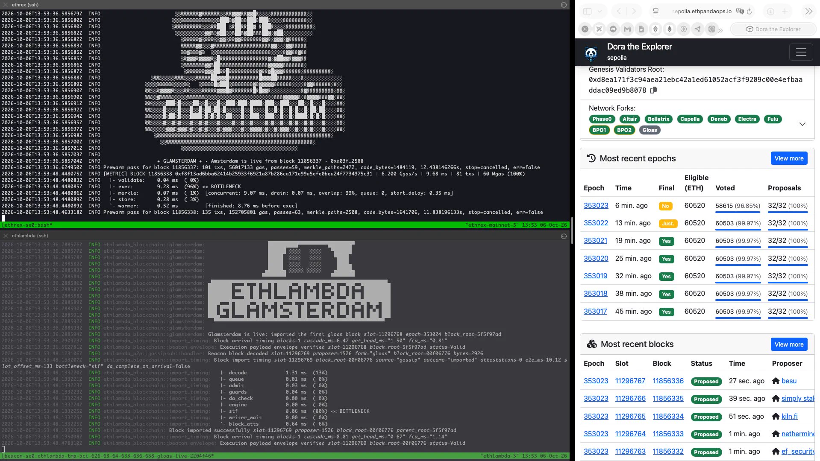Copy the Genesis Validators Root hash
This screenshot has width=820, height=461.
tap(653, 90)
